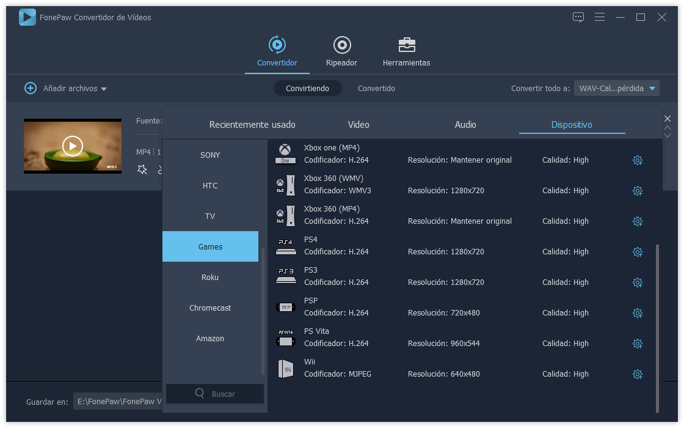Switch to Recientemente usado tab
This screenshot has width=684, height=428.
pos(252,125)
